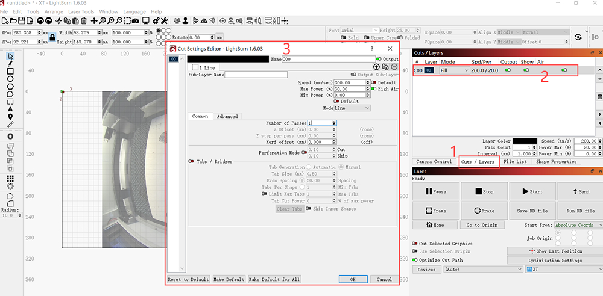Click the Undo arrow icon
The width and height of the screenshot is (603, 296).
click(x=40, y=20)
